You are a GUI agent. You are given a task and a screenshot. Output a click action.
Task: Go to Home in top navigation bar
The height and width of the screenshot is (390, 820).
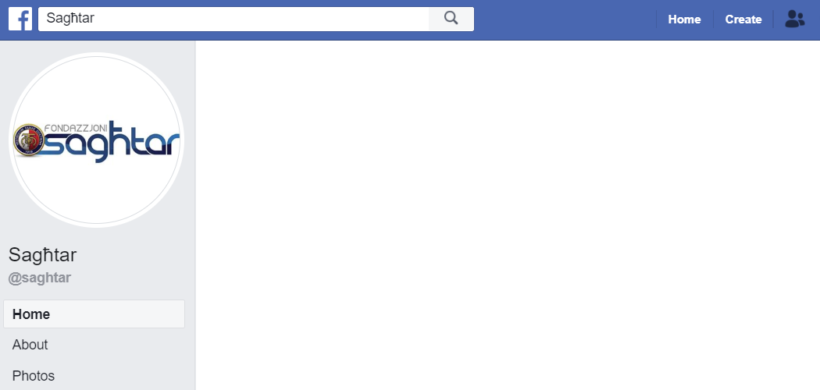pos(684,19)
